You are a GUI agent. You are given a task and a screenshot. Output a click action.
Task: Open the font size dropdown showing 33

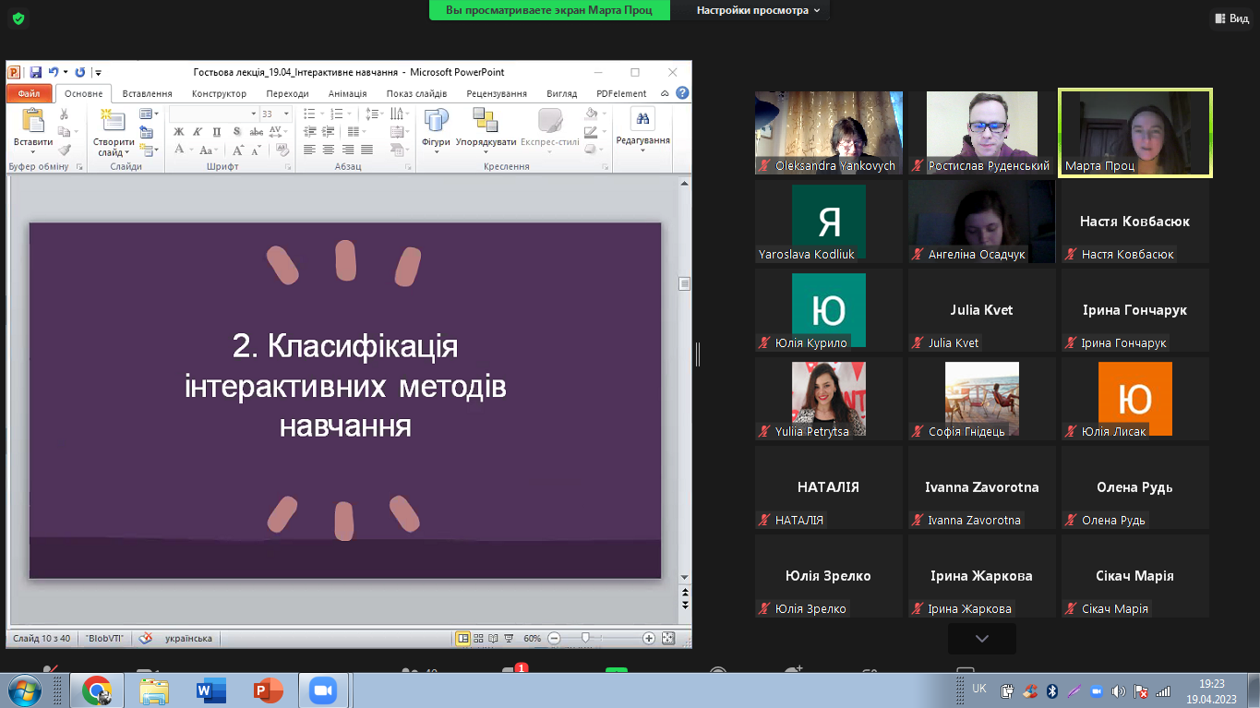(x=286, y=114)
